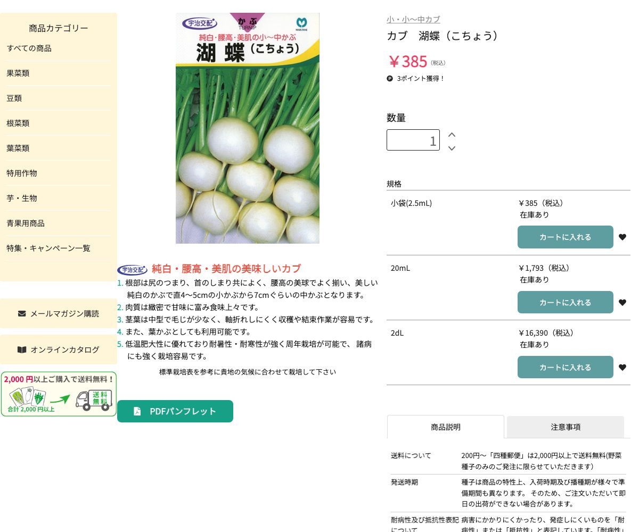
Task: Click the heart icon next to 小袋(2.5mL)
Action: pyautogui.click(x=622, y=237)
